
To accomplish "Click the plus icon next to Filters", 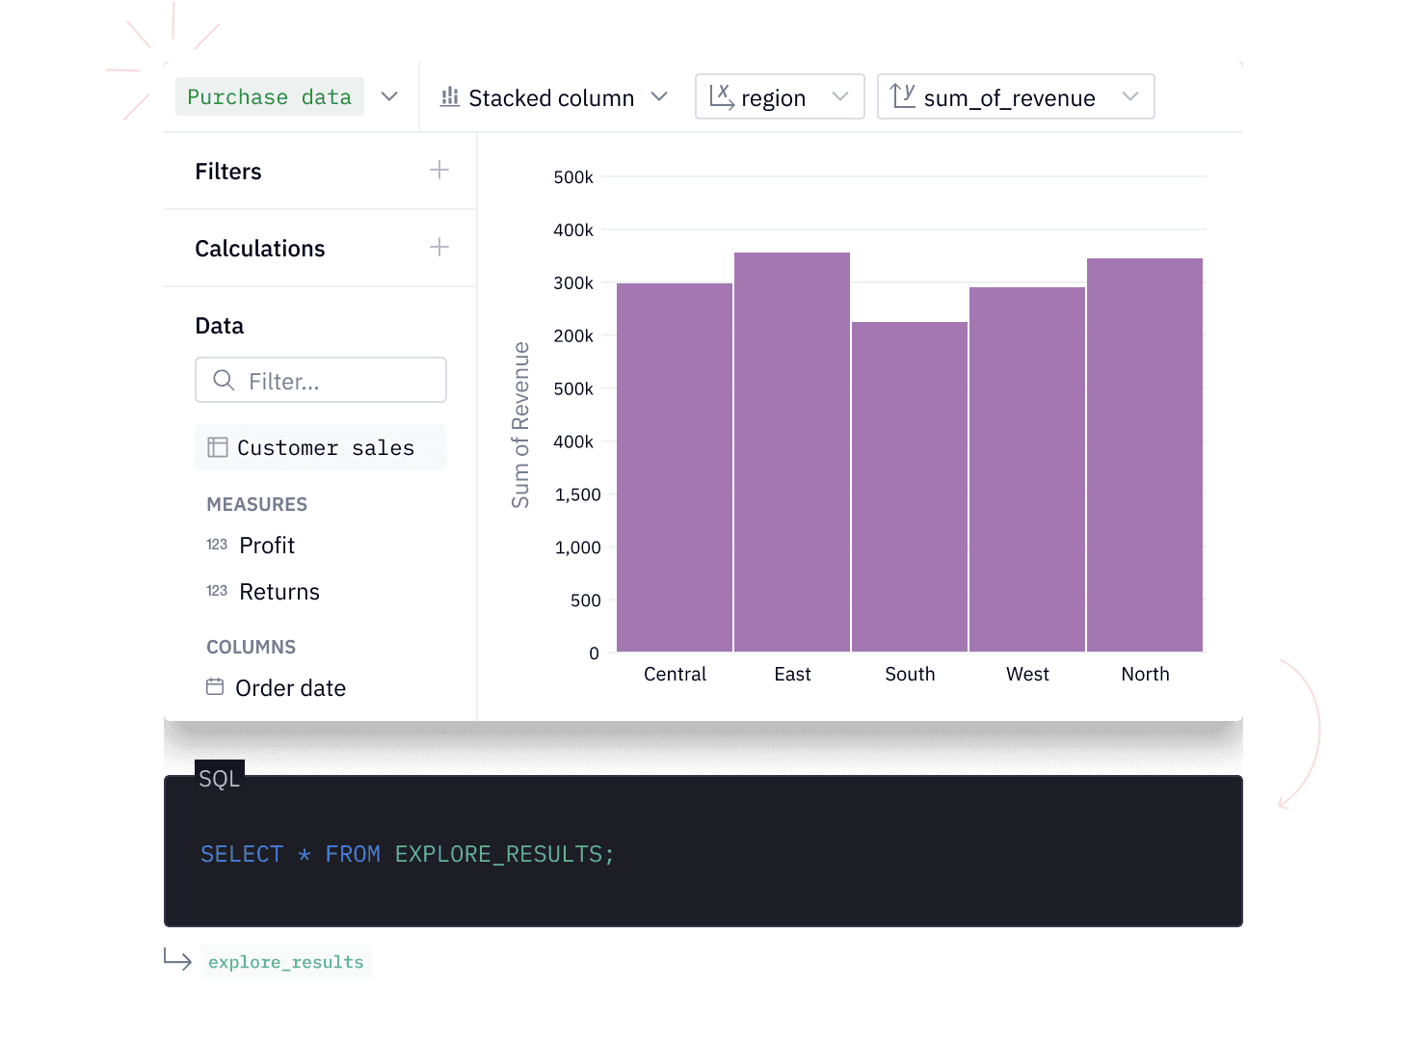I will [x=439, y=171].
